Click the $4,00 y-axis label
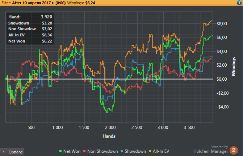This screenshot has width=243, height=156. click(222, 51)
